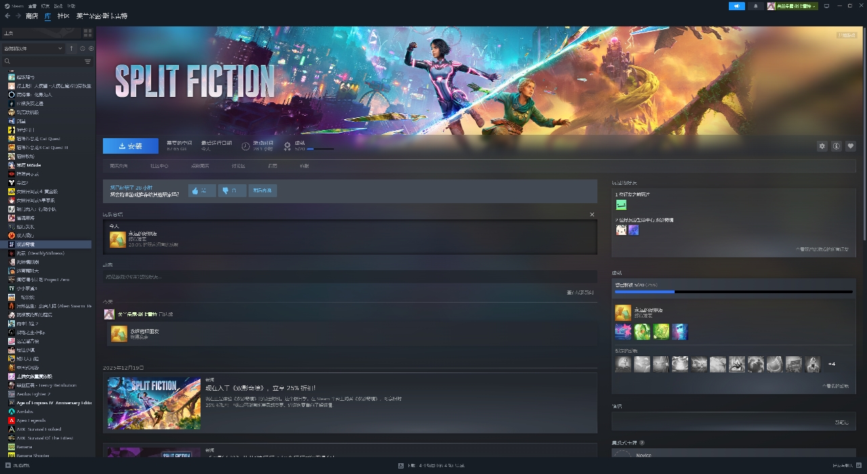
Task: Open the Steam menu in the title bar
Action: click(x=14, y=5)
